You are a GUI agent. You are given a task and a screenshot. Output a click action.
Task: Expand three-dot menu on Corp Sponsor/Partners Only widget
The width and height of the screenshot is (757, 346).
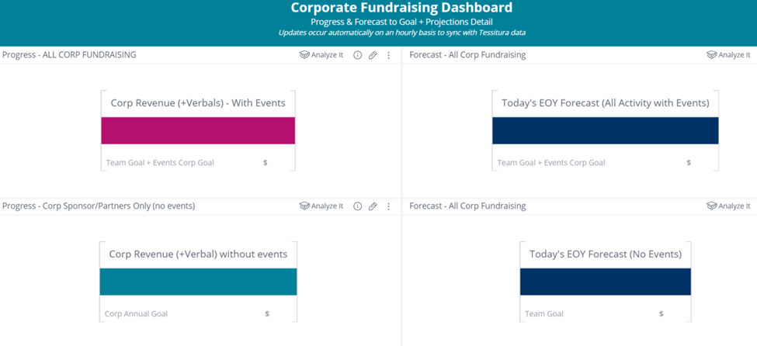[389, 206]
